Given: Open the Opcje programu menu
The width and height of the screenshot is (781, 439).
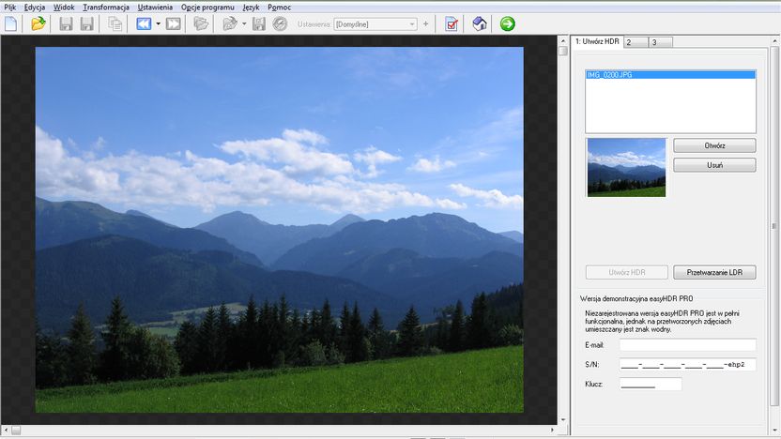Looking at the screenshot, I should pyautogui.click(x=207, y=8).
